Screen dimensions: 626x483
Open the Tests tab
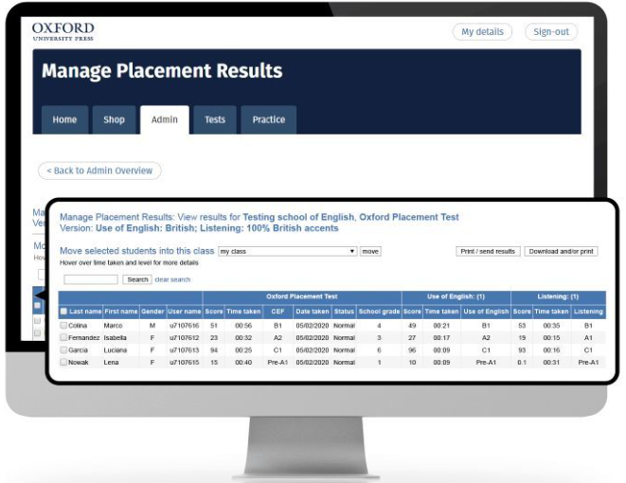tap(215, 119)
